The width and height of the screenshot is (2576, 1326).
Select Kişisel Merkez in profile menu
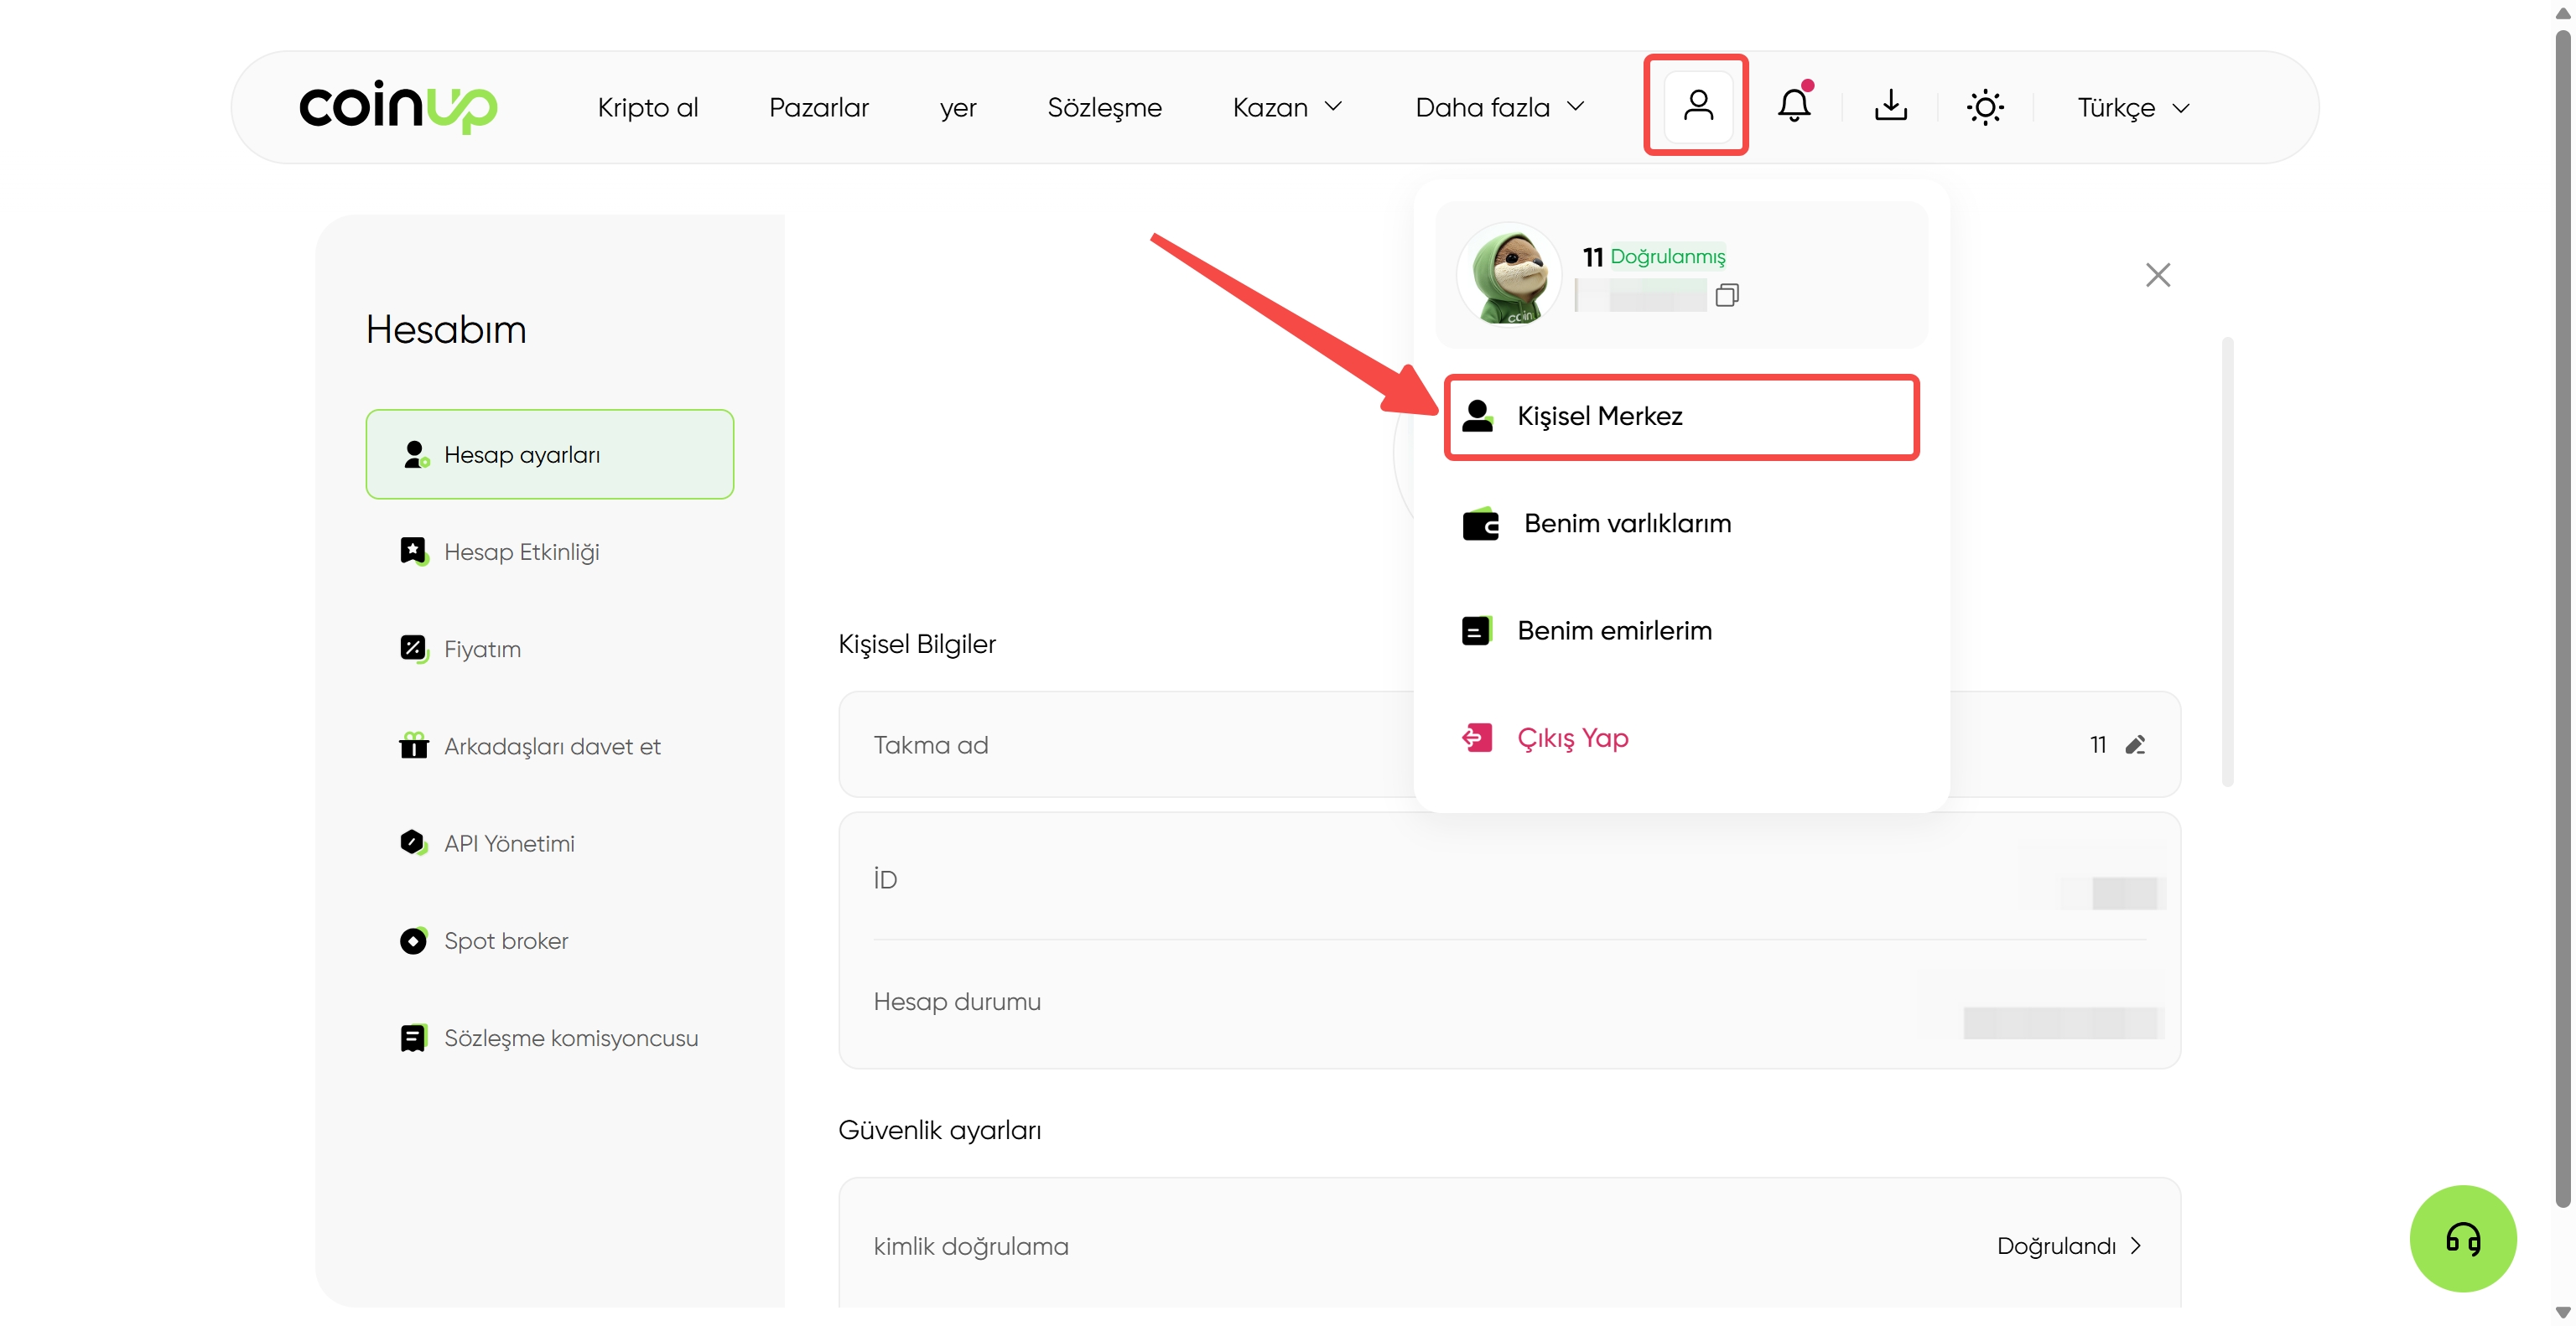[x=1681, y=416]
